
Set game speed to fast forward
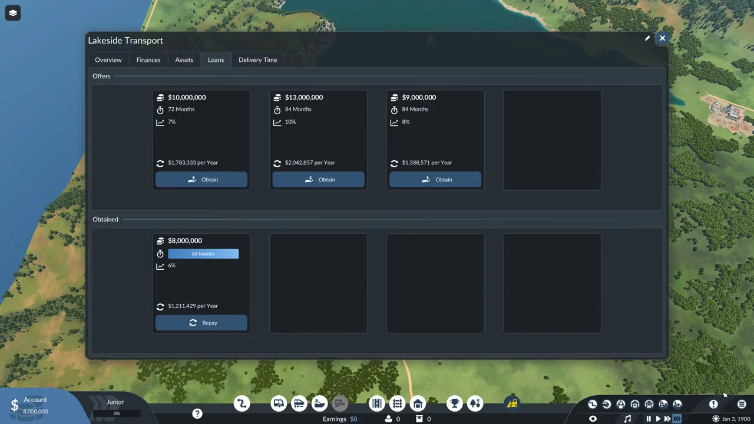tap(667, 419)
